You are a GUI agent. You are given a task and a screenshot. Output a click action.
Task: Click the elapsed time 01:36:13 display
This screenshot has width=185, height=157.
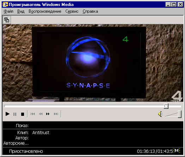pos(146,151)
